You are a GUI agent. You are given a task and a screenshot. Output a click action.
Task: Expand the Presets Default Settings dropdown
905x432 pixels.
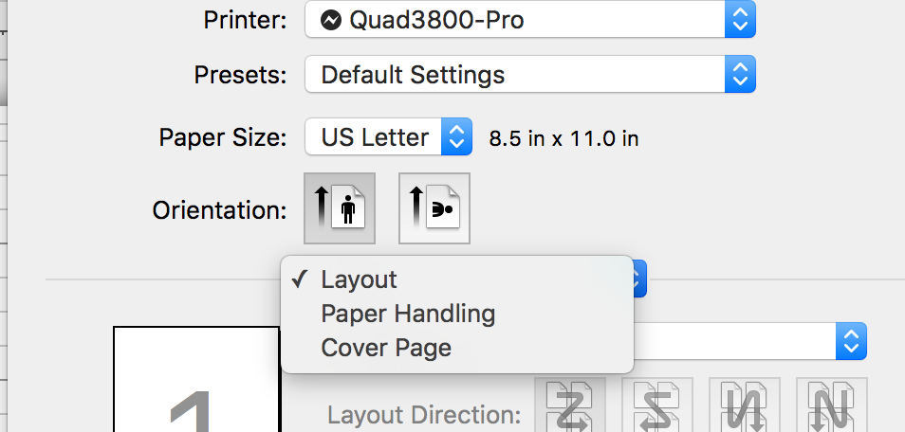(529, 74)
